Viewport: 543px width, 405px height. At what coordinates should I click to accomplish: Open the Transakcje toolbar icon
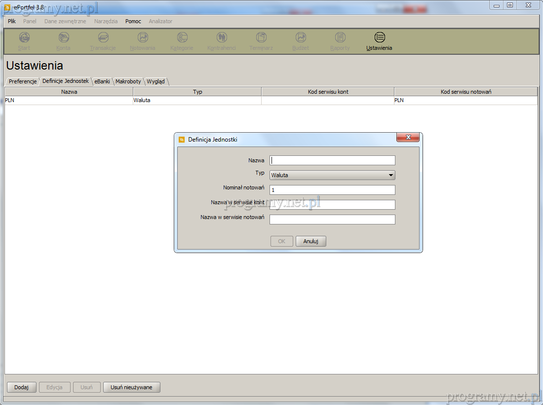(103, 37)
